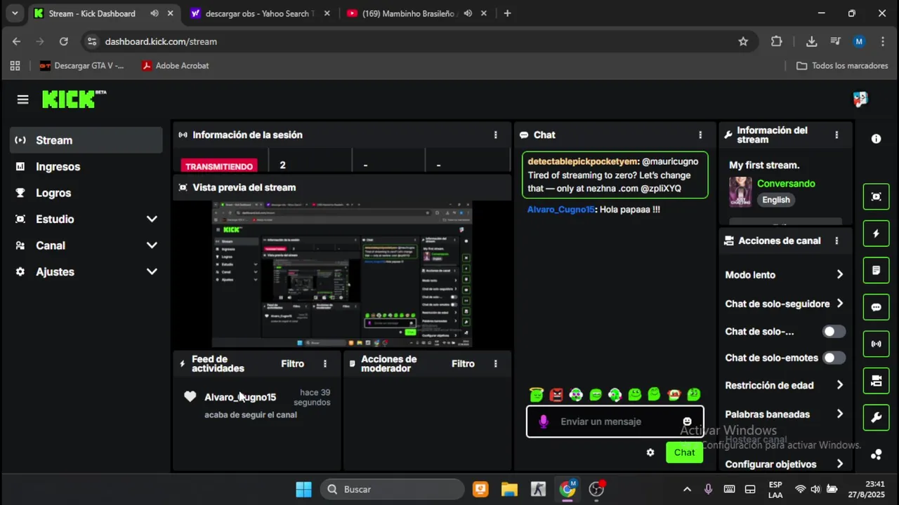Open Restricción de edad options arrow
This screenshot has height=505, width=899.
(x=840, y=385)
